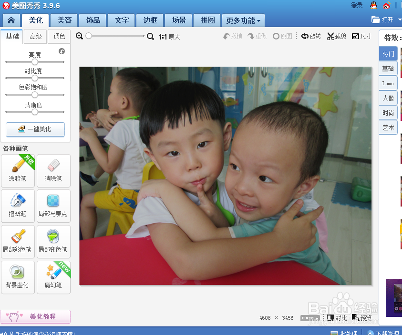Click the 撤销 undo button
Image resolution: width=402 pixels, height=335 pixels.
pyautogui.click(x=233, y=36)
